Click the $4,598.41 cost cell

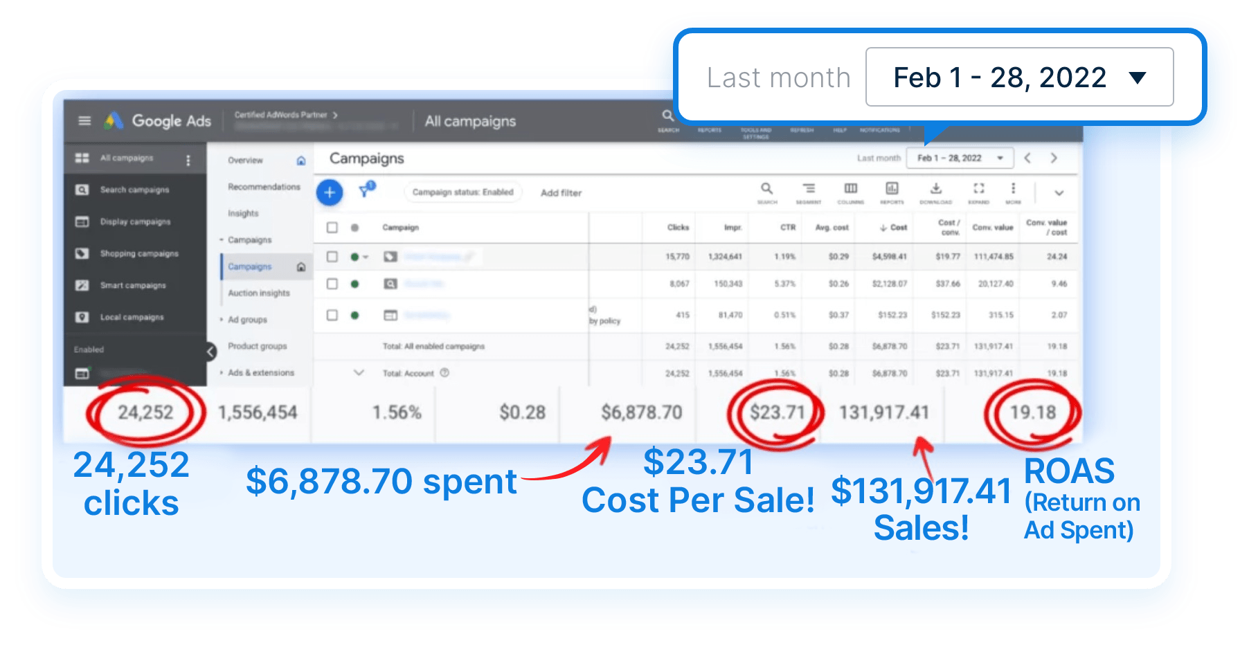pos(889,257)
